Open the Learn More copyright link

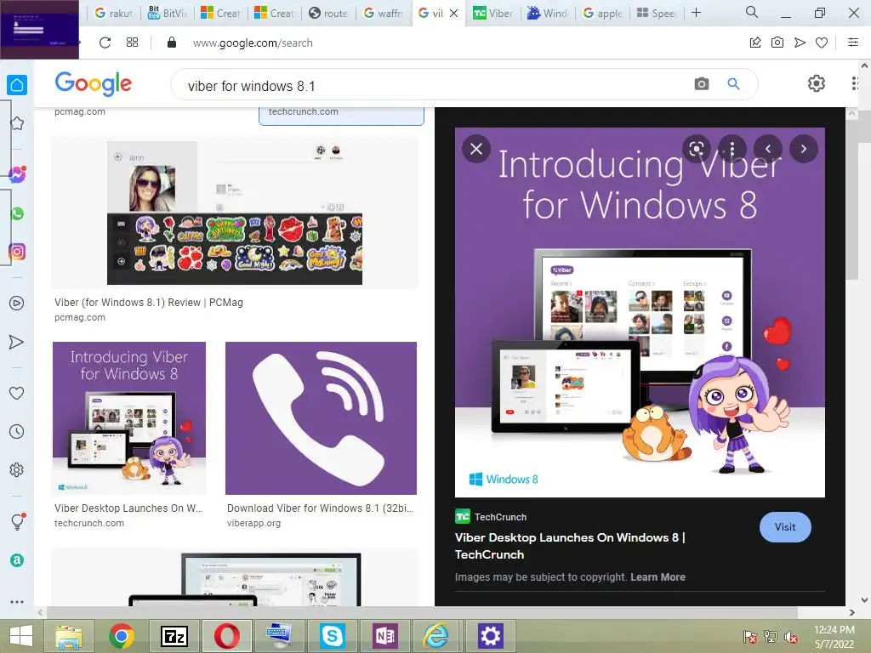pyautogui.click(x=658, y=577)
